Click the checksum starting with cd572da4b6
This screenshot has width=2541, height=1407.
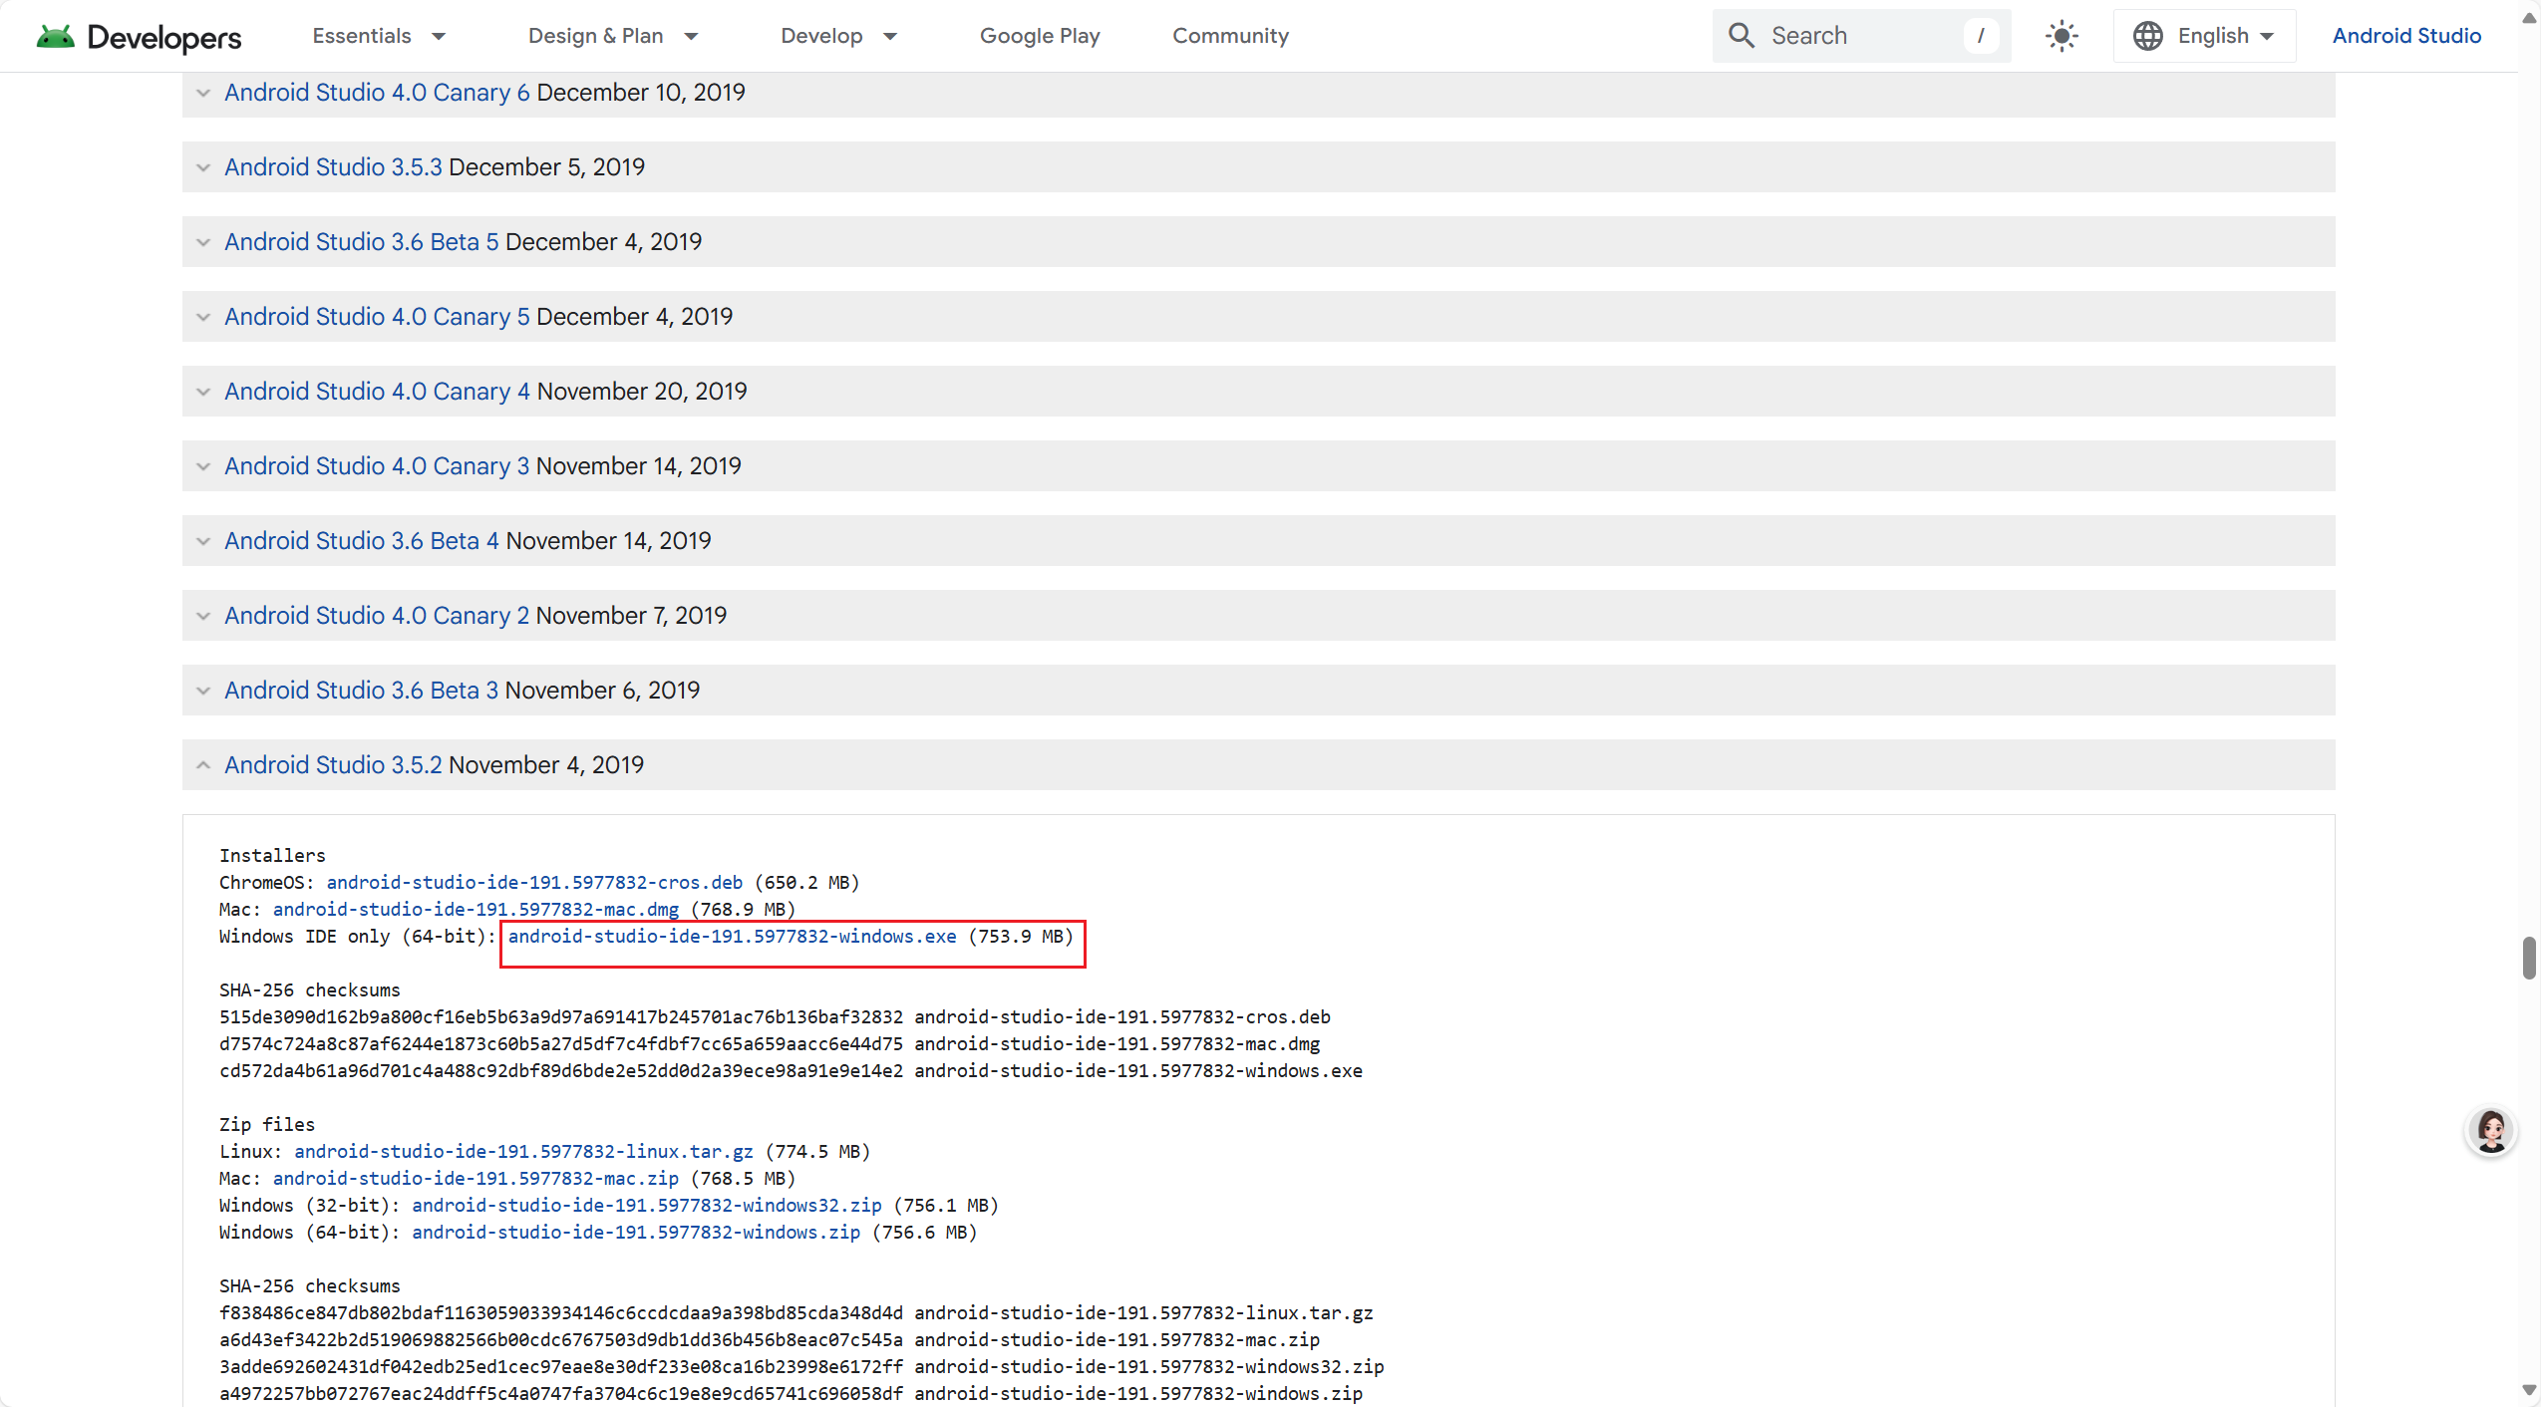pyautogui.click(x=561, y=1071)
